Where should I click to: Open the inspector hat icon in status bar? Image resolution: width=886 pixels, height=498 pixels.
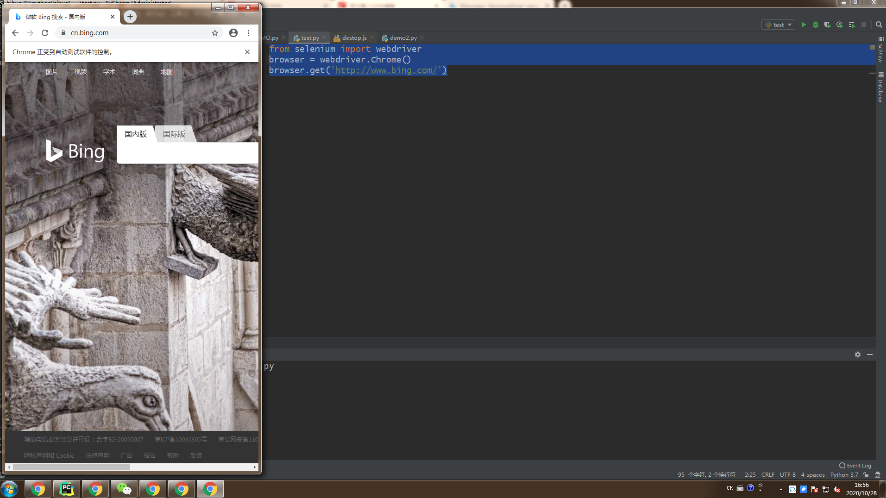point(878,474)
